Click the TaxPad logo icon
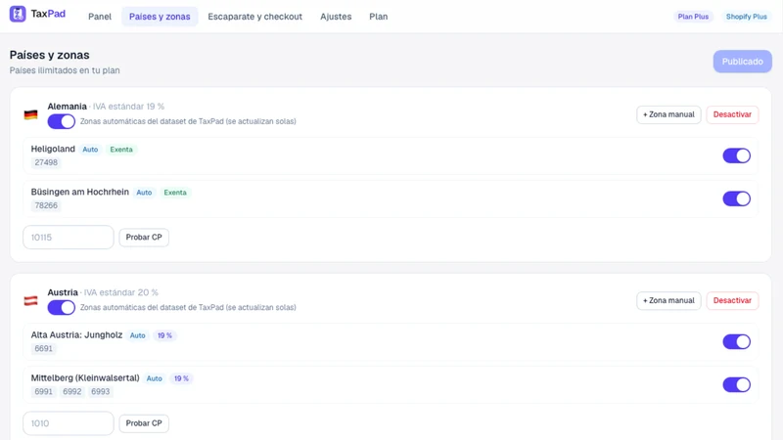 tap(18, 14)
